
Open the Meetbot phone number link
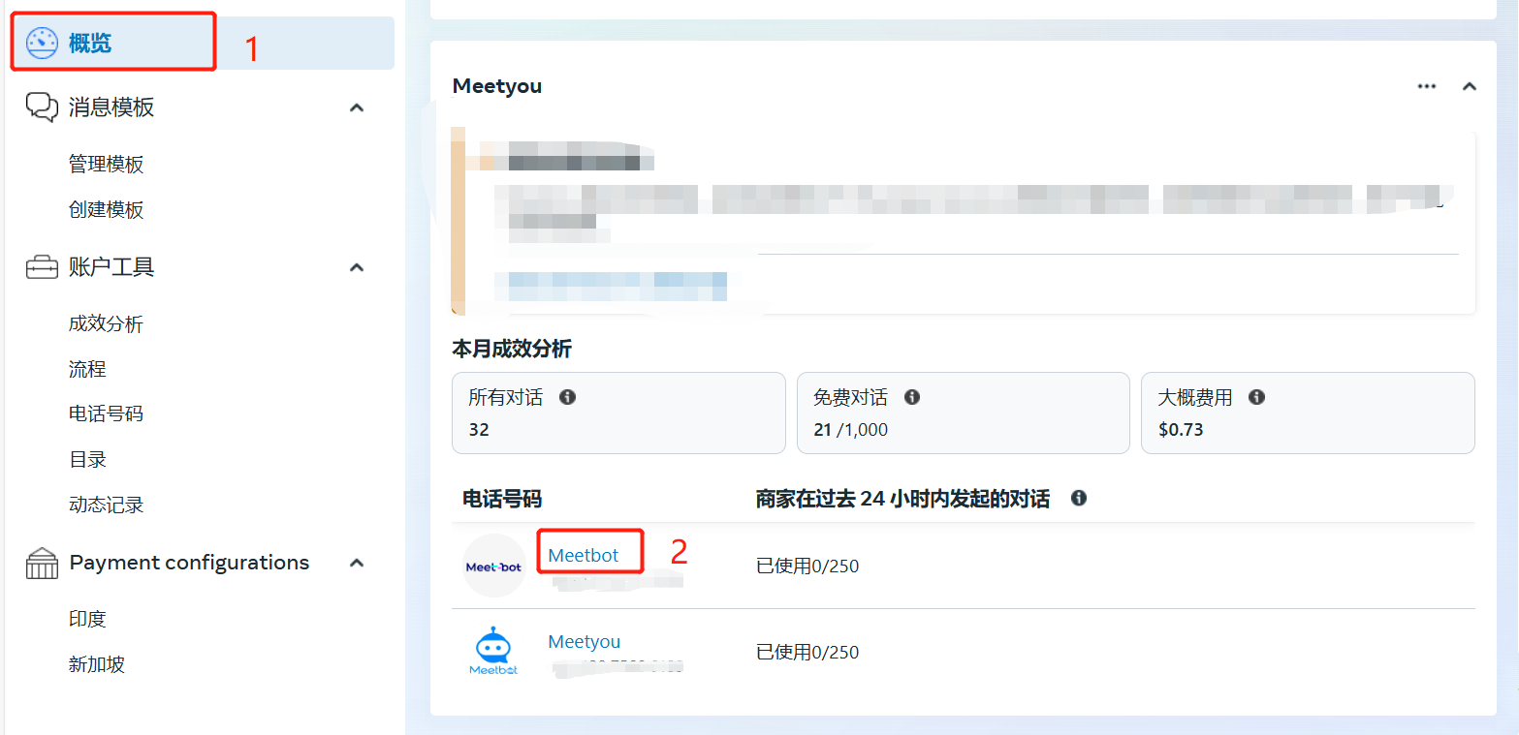[584, 555]
